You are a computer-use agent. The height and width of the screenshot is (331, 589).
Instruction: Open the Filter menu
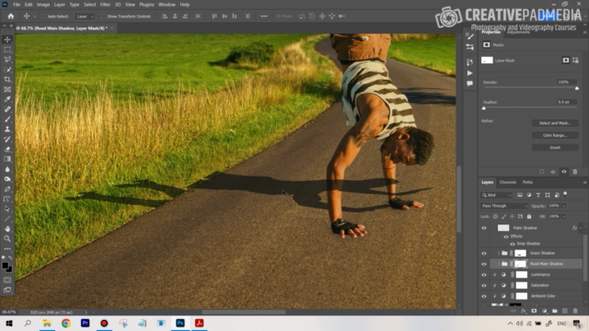click(105, 5)
